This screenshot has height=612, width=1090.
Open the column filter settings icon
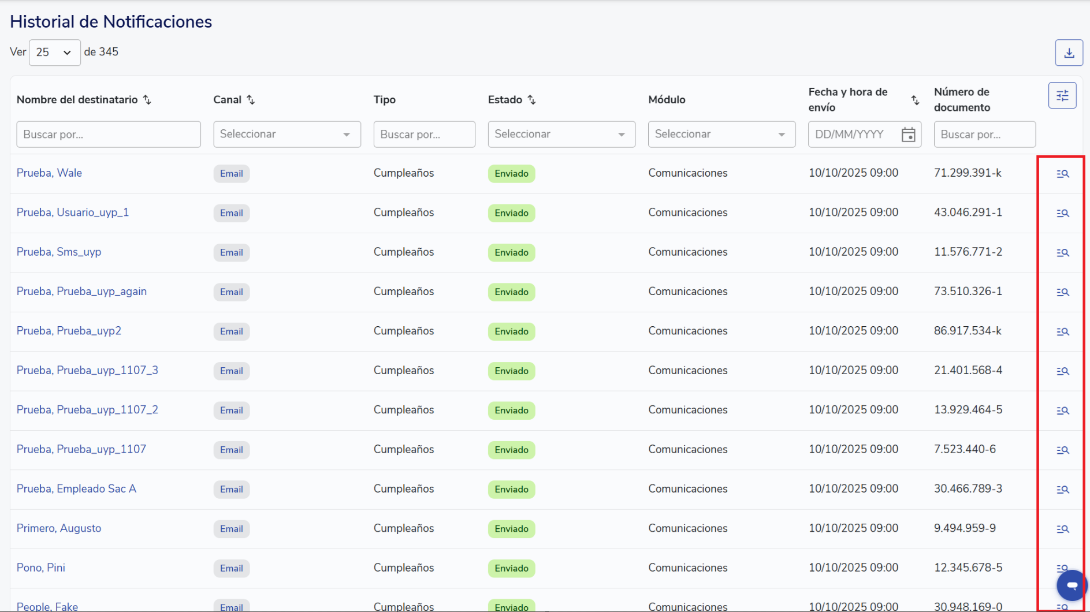1062,96
